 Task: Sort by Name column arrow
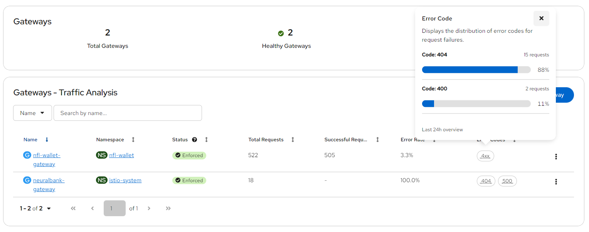47,140
